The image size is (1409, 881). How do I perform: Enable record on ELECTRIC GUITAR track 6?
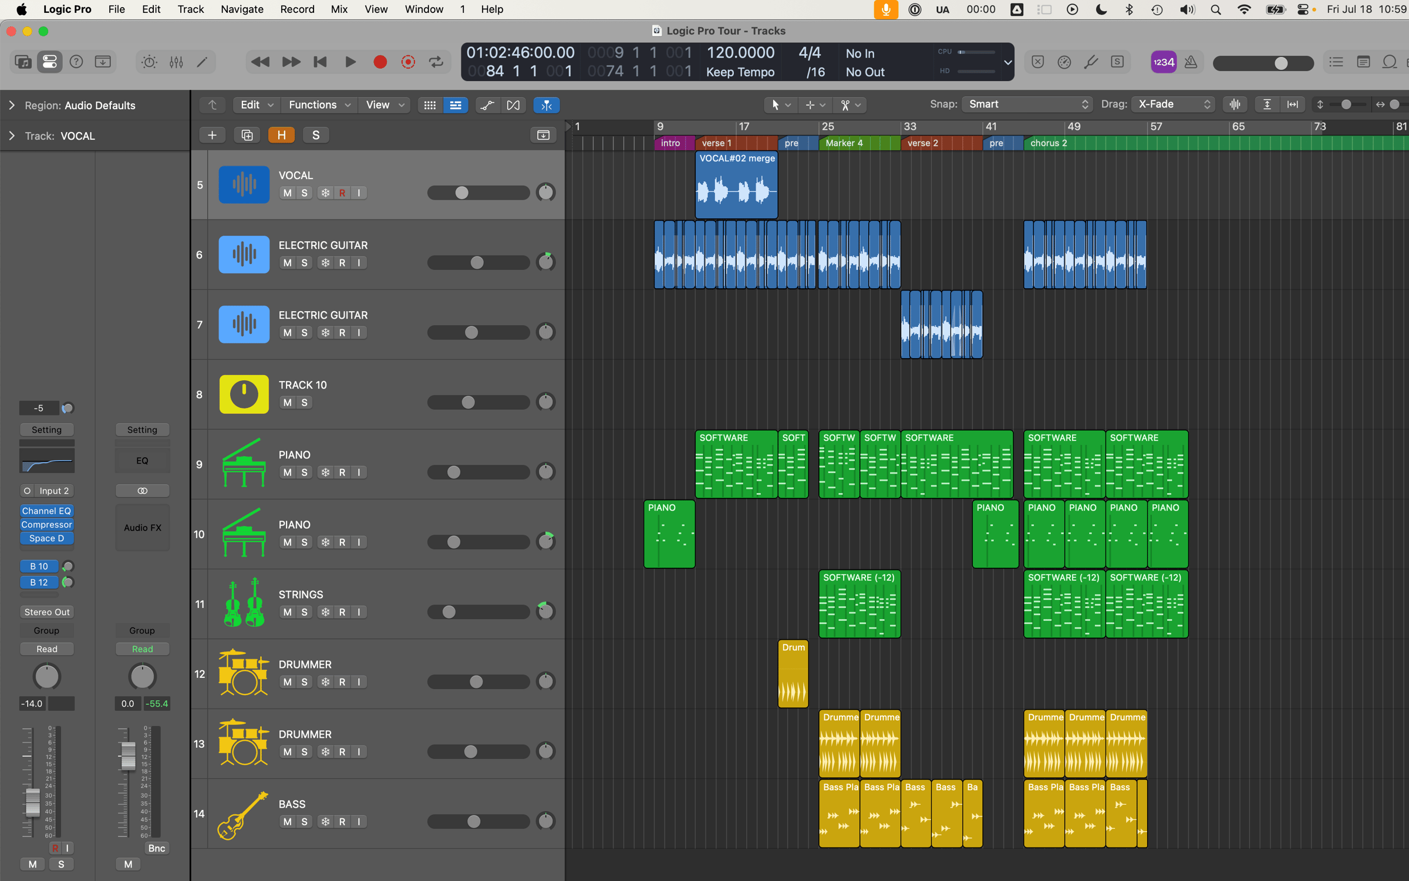click(342, 263)
